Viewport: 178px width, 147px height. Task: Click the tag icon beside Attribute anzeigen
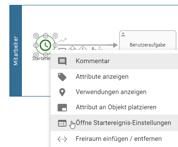tap(62, 77)
